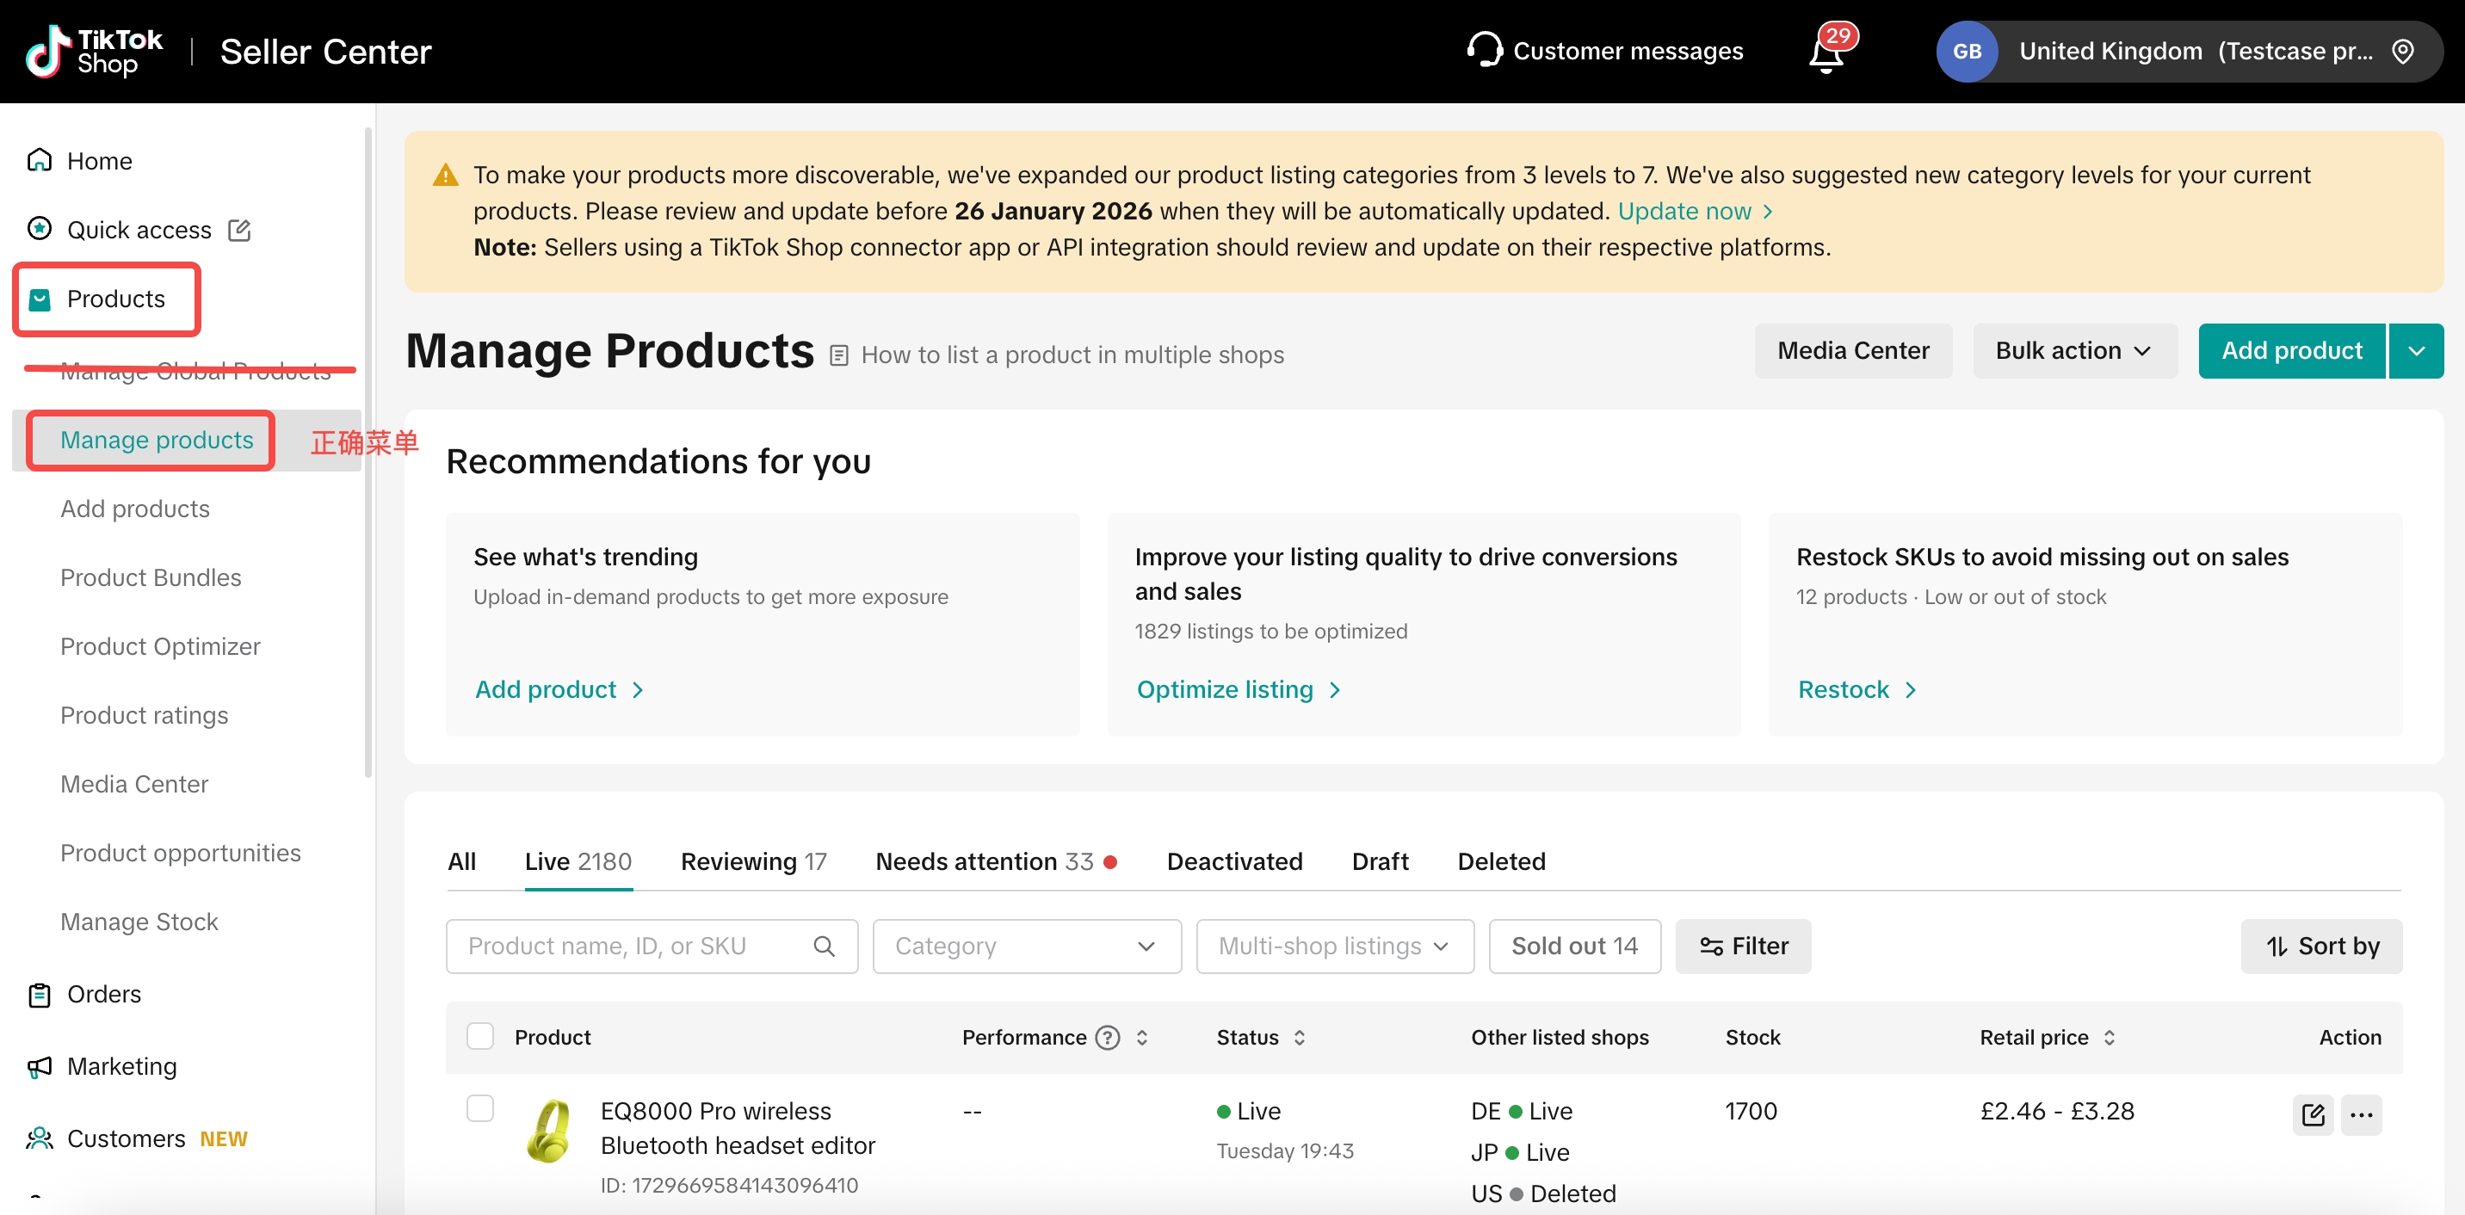Select the EQ8000 Pro headset checkbox

point(479,1109)
